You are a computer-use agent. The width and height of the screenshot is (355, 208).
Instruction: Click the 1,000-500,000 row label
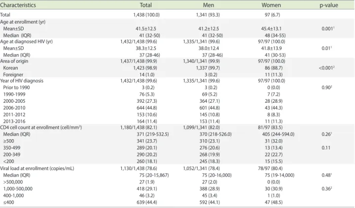click(x=18, y=189)
